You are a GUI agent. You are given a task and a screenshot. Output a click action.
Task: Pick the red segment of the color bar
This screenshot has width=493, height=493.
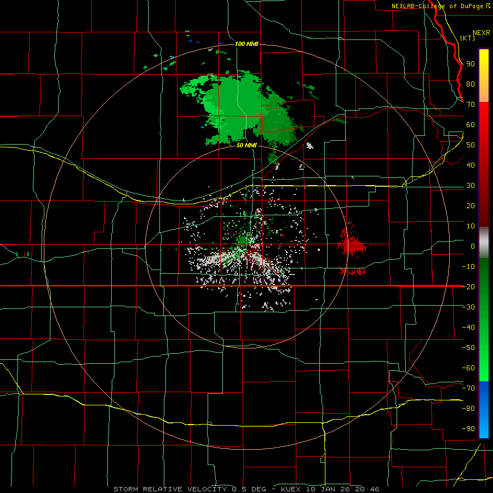(484, 164)
